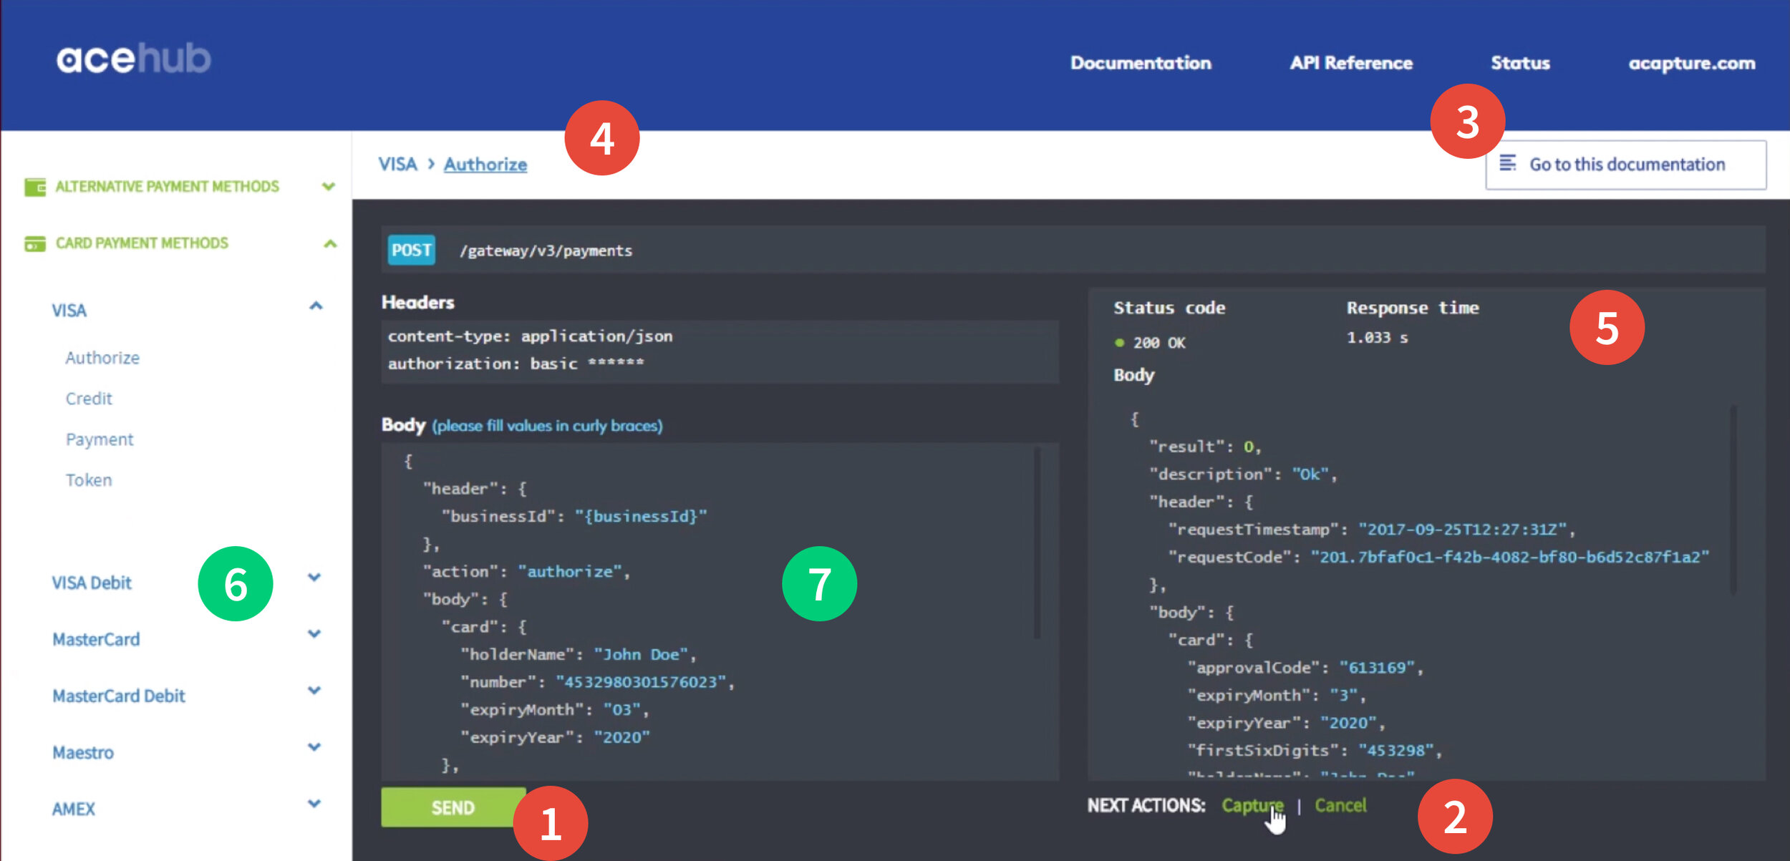Expand the VISA Debit chevron

[x=314, y=577]
